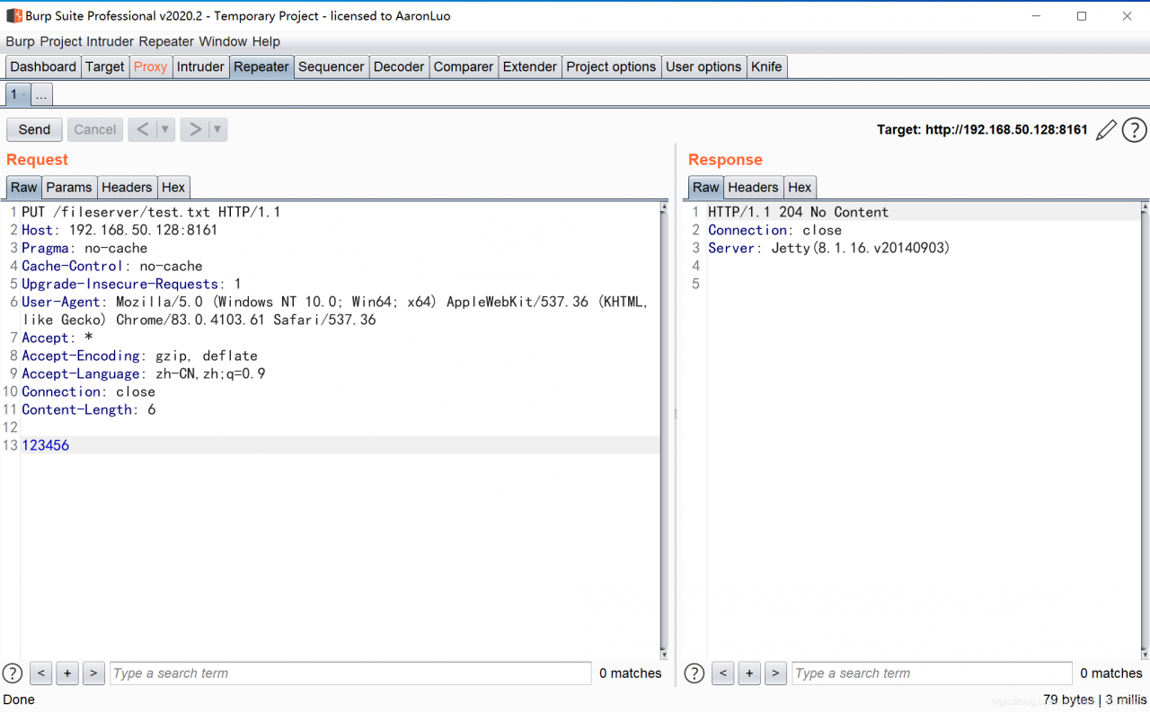
Task: Open the Decoder tab
Action: coord(398,66)
